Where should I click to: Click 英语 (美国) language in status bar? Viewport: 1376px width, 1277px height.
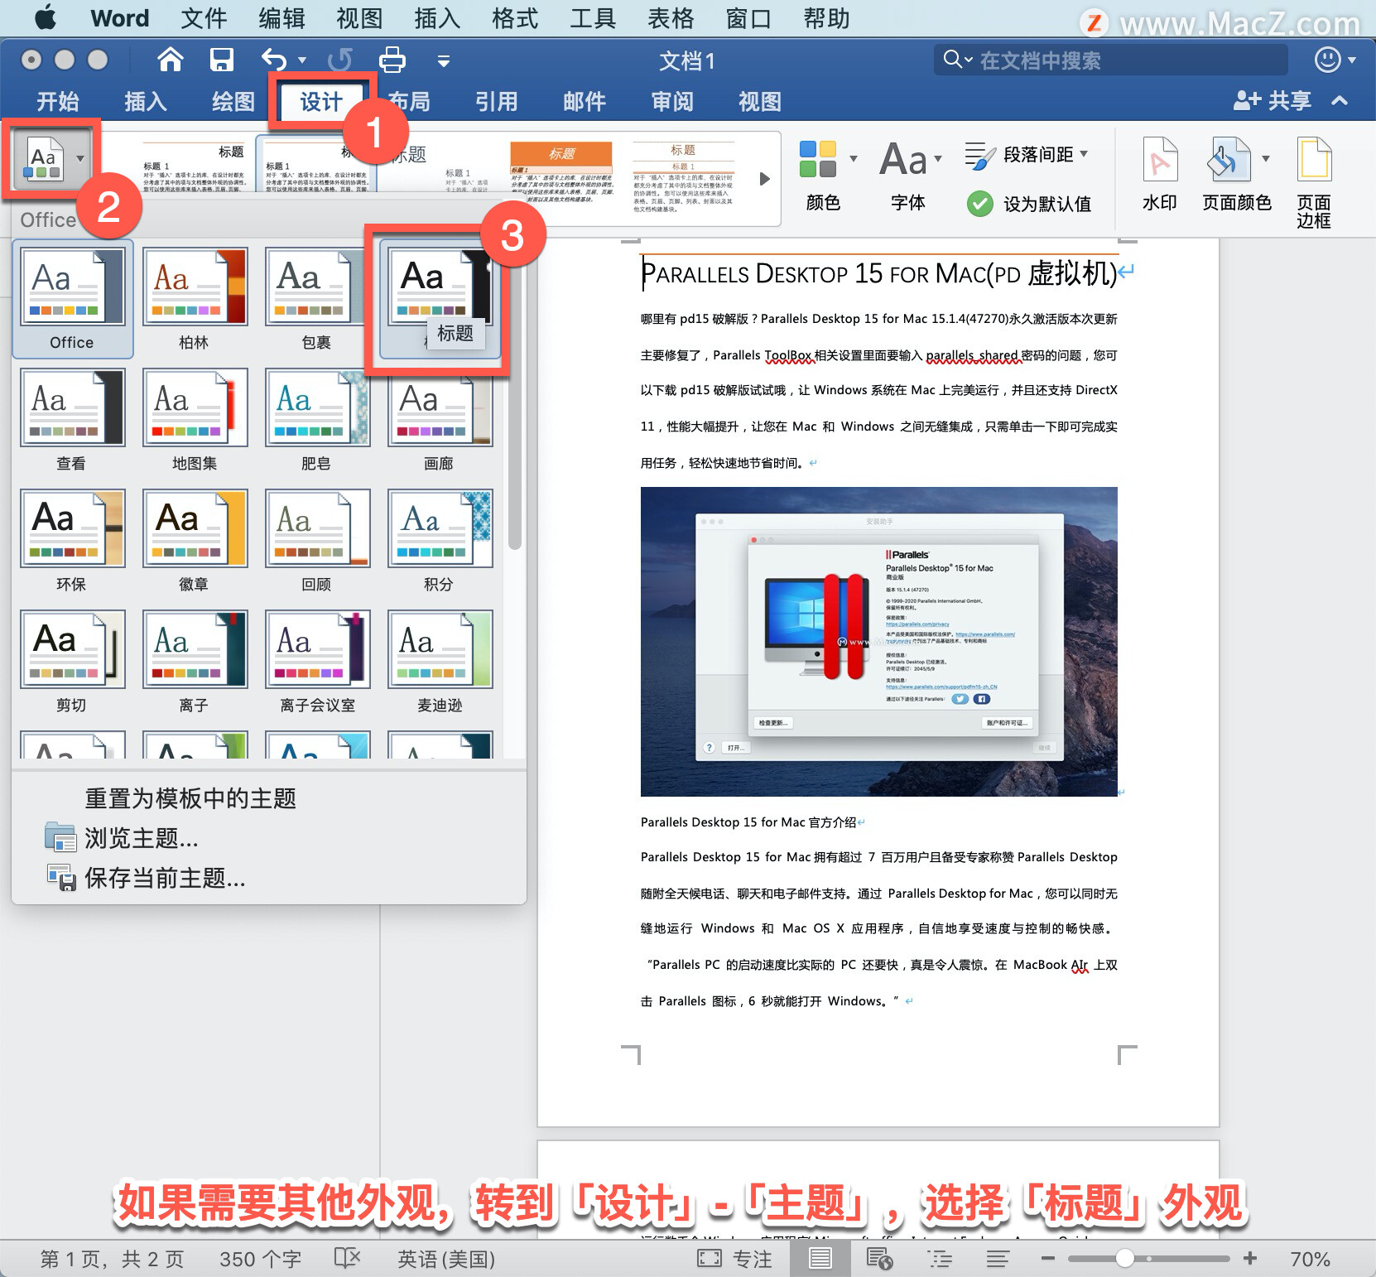446,1260
